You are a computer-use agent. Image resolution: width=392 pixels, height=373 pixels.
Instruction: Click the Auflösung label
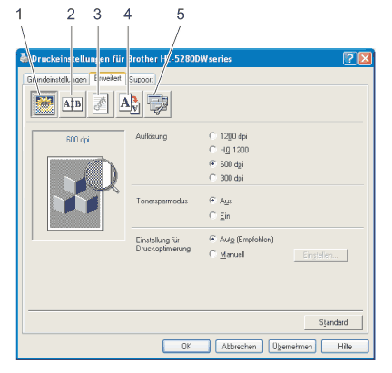click(152, 136)
